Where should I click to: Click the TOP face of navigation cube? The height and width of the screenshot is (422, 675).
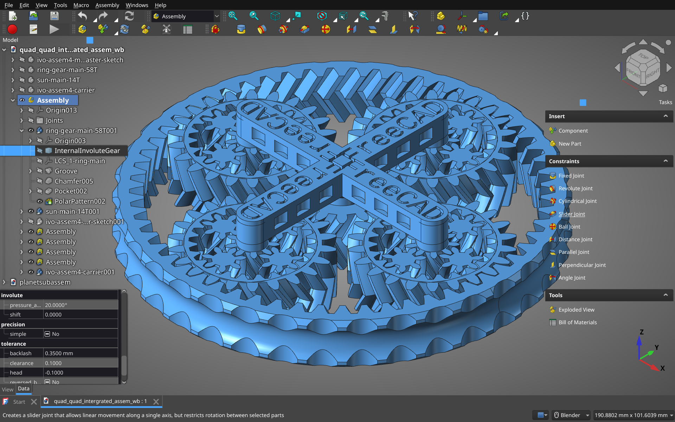click(643, 56)
